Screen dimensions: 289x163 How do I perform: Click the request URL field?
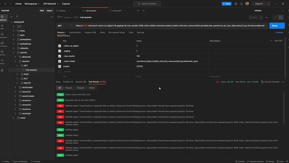point(171,26)
